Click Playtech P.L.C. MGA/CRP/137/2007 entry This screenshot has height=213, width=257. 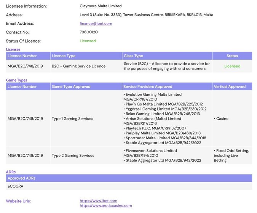click(x=155, y=128)
